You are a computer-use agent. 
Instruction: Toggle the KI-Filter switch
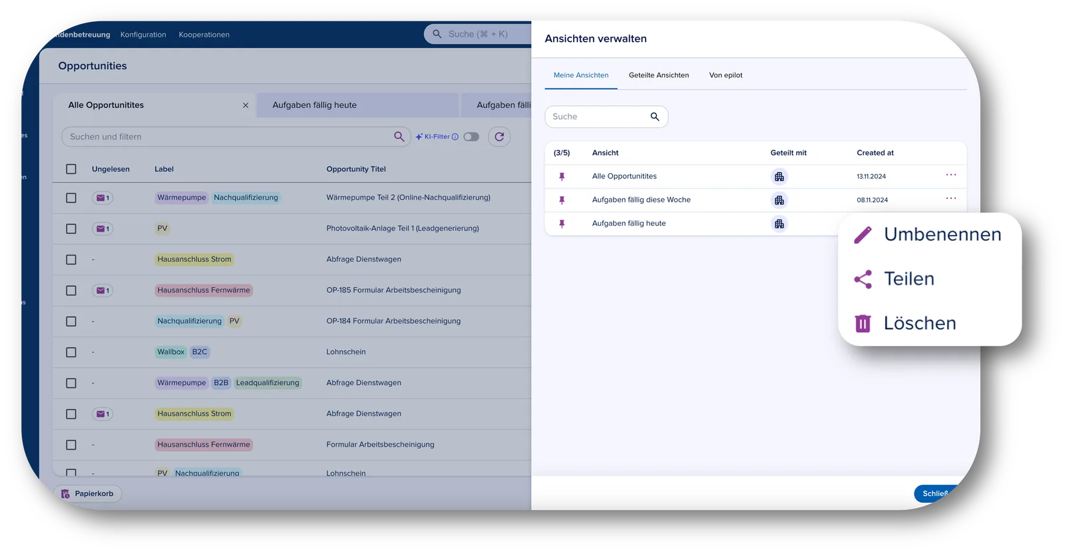(471, 137)
